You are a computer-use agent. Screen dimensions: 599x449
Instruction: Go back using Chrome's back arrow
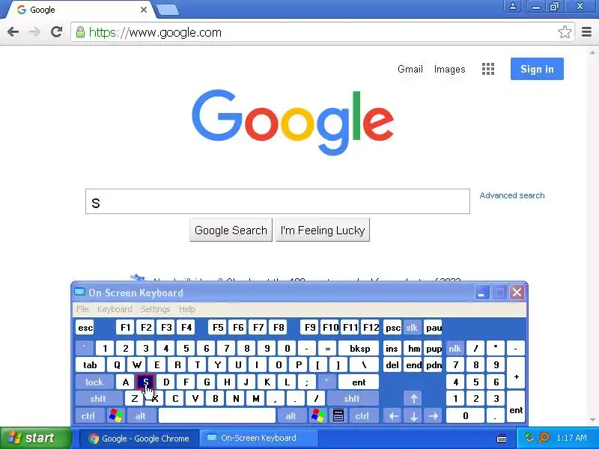pos(13,32)
